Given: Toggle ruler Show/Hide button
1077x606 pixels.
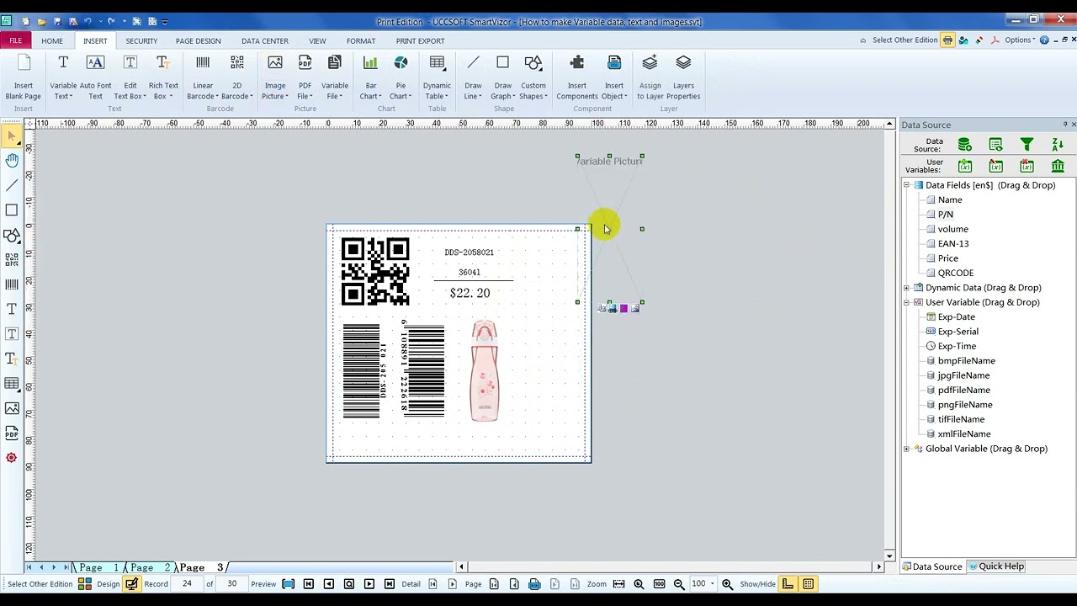Looking at the screenshot, I should click(788, 584).
